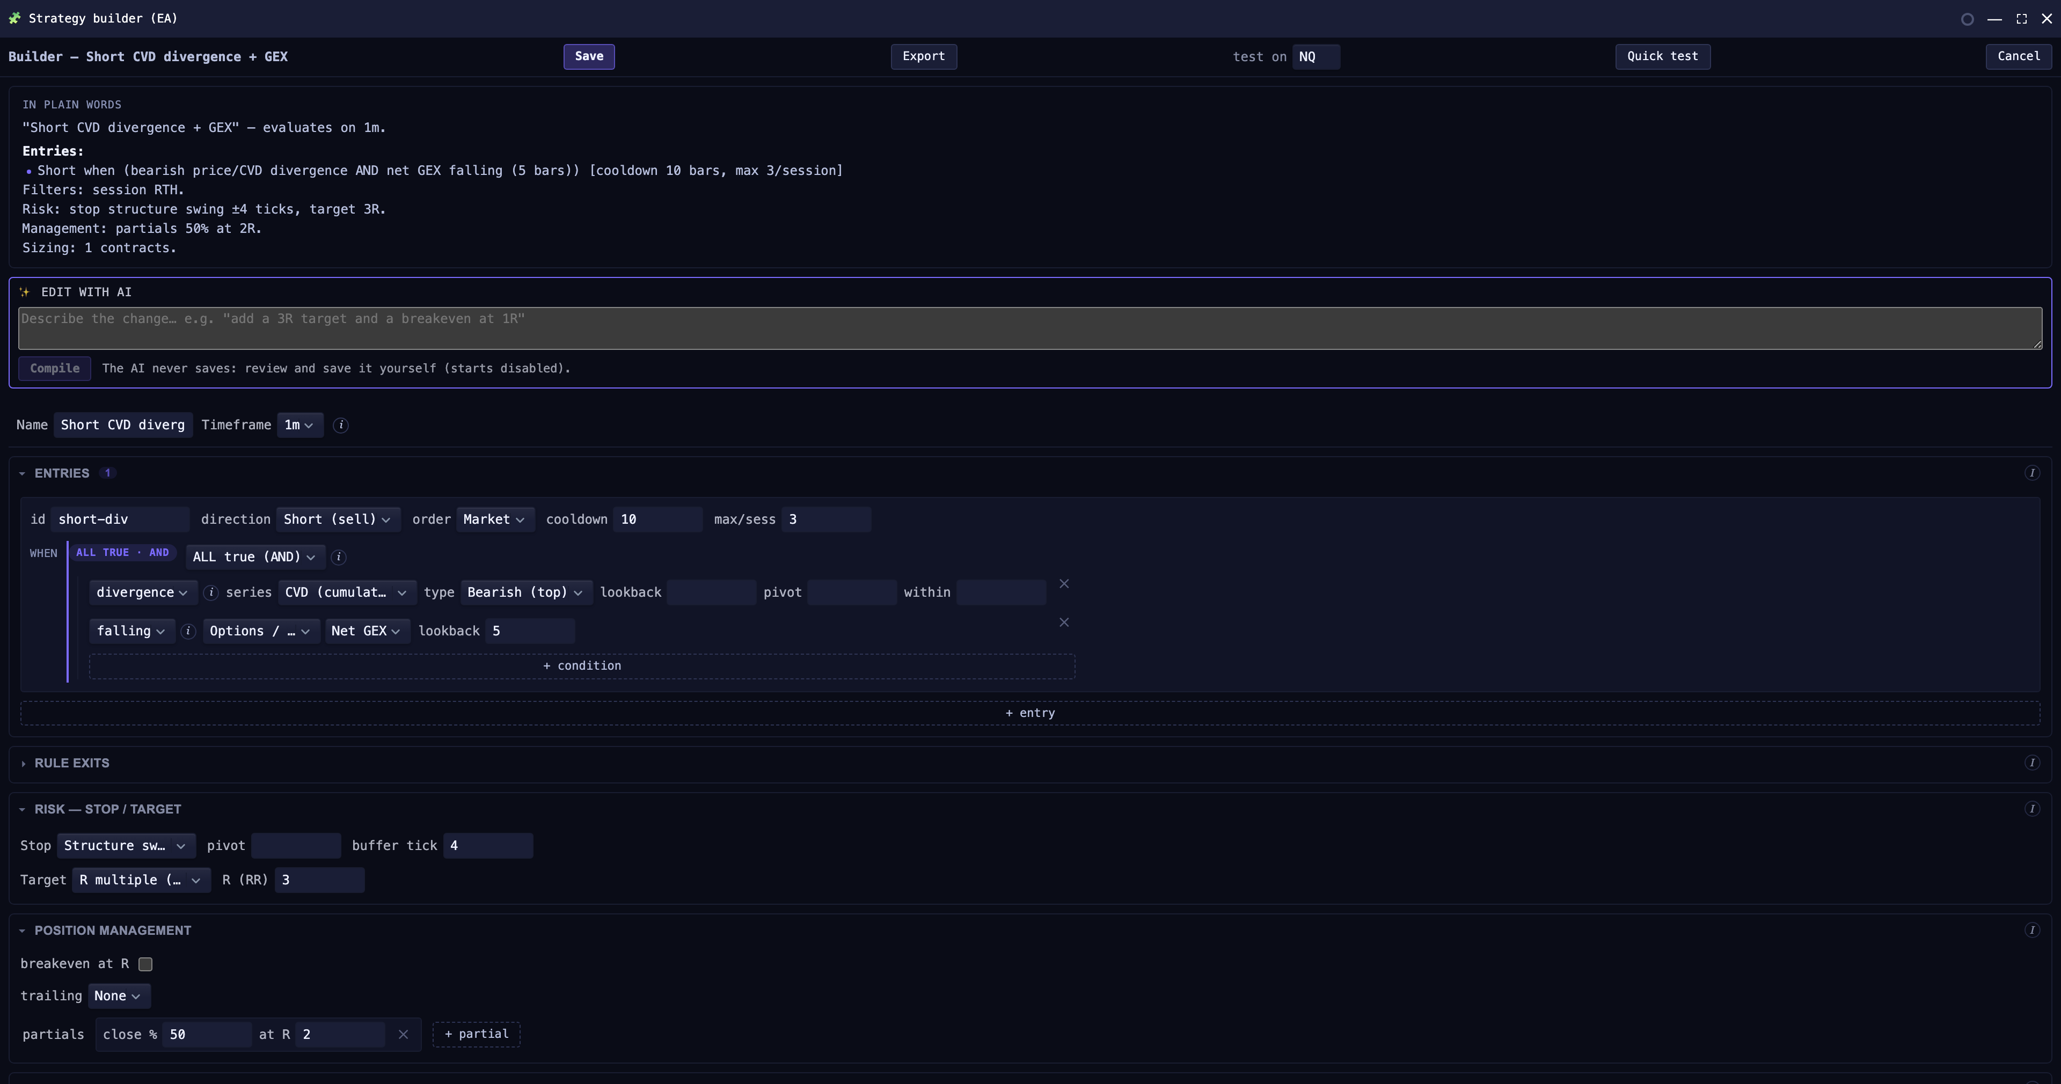The width and height of the screenshot is (2061, 1084).
Task: Click the within empty field
Action: pyautogui.click(x=1001, y=593)
